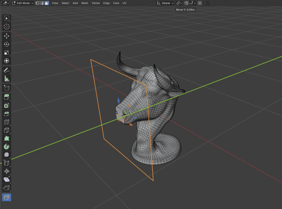Choose the Measure ruler tool

point(6,79)
